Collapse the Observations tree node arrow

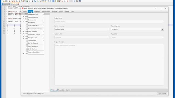pos(24,39)
